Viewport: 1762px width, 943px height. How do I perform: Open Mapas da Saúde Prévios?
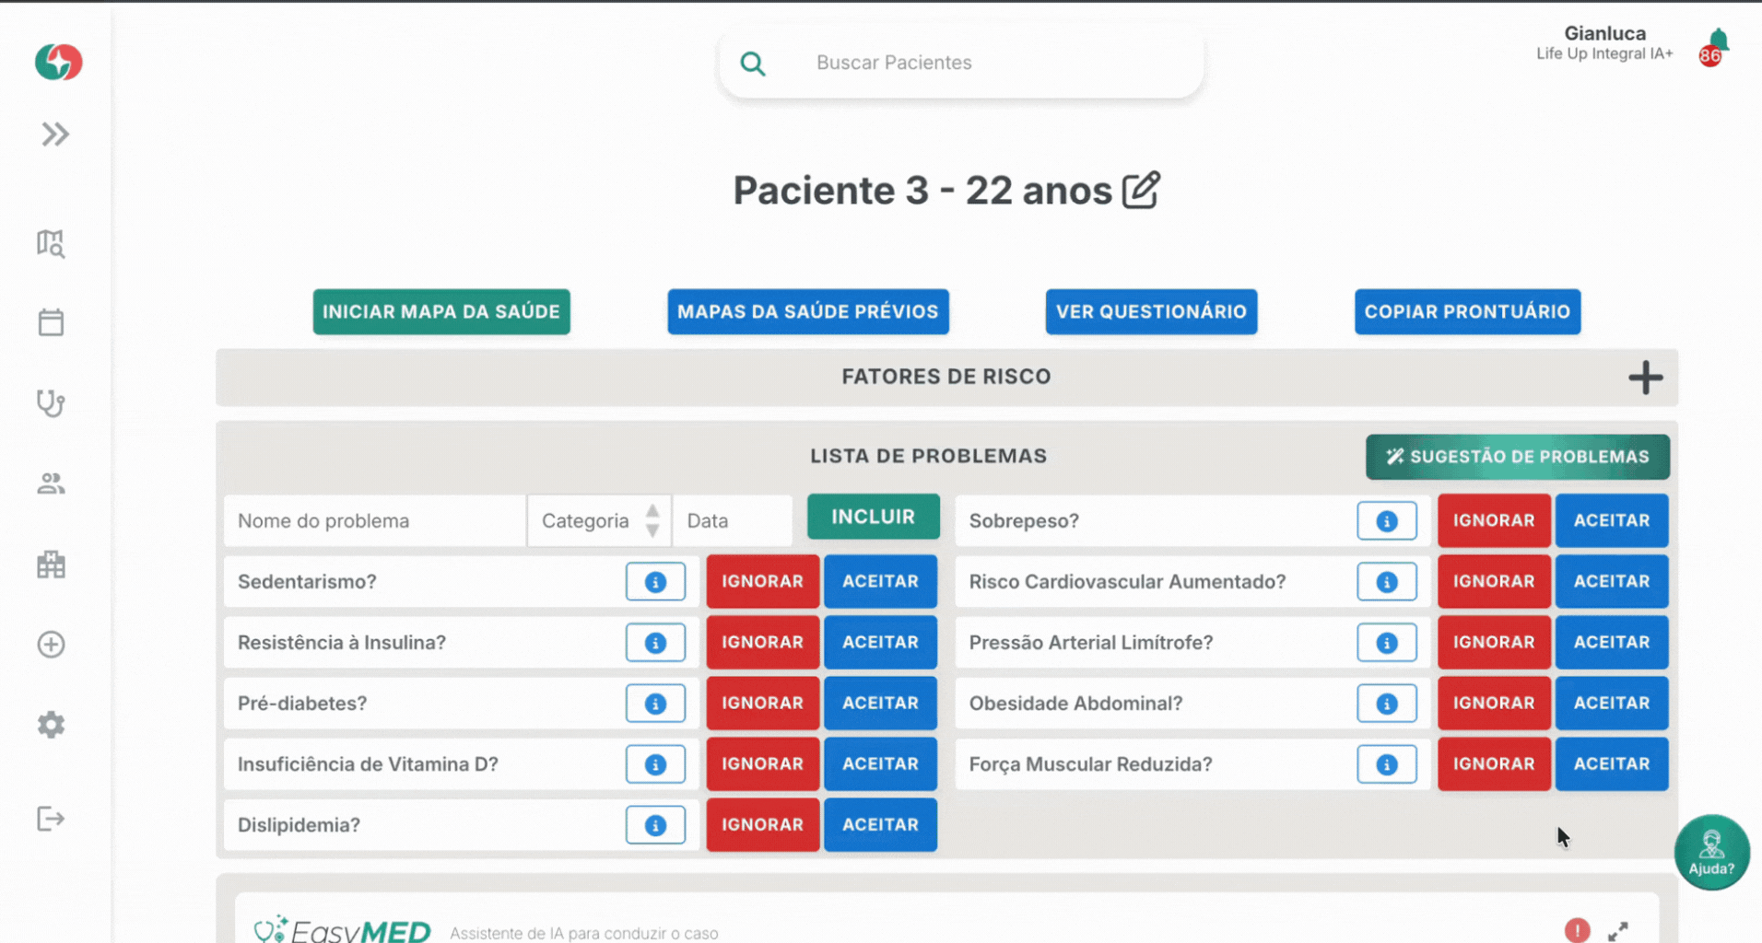click(x=807, y=312)
